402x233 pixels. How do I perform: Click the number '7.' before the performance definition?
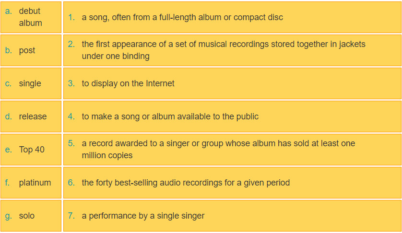71,216
